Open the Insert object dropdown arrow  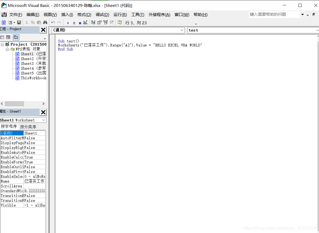[14, 22]
